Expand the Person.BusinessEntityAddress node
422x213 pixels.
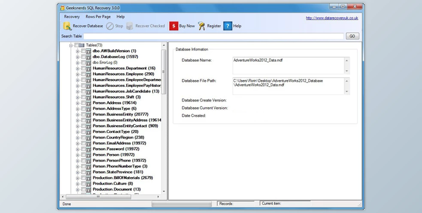click(x=78, y=120)
